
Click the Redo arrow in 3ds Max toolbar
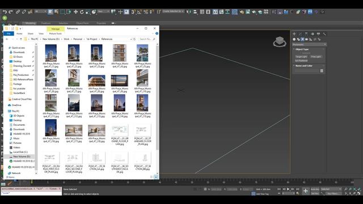click(x=11, y=11)
